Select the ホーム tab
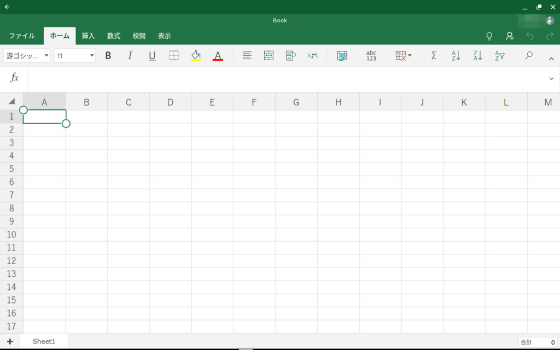This screenshot has height=350, width=560. [60, 36]
